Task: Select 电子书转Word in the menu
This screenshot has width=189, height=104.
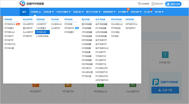Action: pos(102,48)
